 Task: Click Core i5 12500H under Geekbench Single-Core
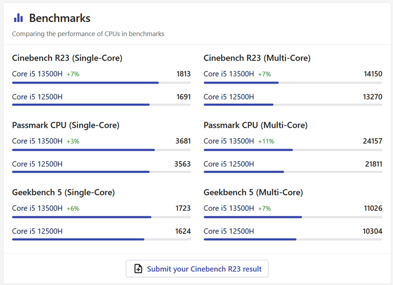pos(37,231)
